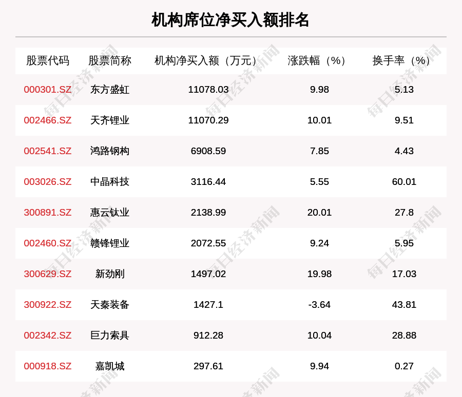Open stock code 300629.SZ
This screenshot has width=462, height=397.
click(48, 274)
